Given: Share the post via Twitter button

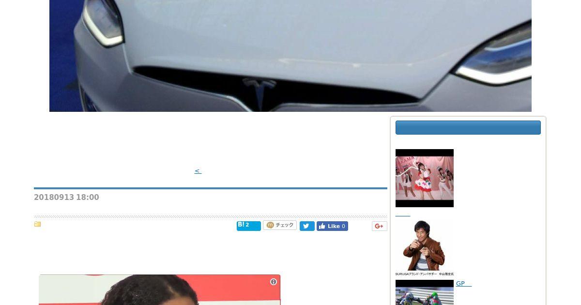Looking at the screenshot, I should (307, 226).
